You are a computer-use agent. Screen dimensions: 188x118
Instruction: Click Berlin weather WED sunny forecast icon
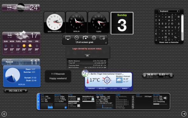point(24,46)
